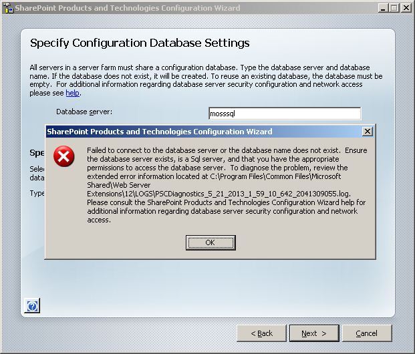Open the help hyperlink

pyautogui.click(x=73, y=93)
